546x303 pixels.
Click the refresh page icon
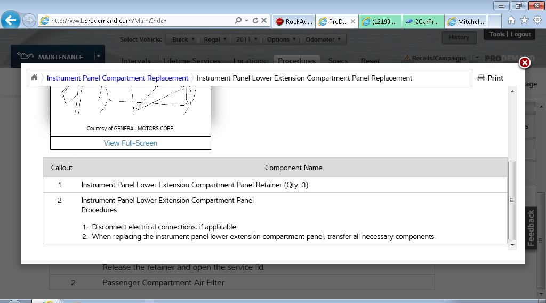pyautogui.click(x=255, y=21)
